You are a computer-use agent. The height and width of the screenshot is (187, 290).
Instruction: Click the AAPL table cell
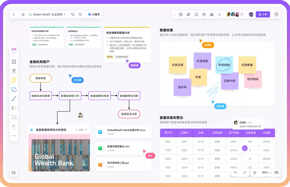(234, 142)
